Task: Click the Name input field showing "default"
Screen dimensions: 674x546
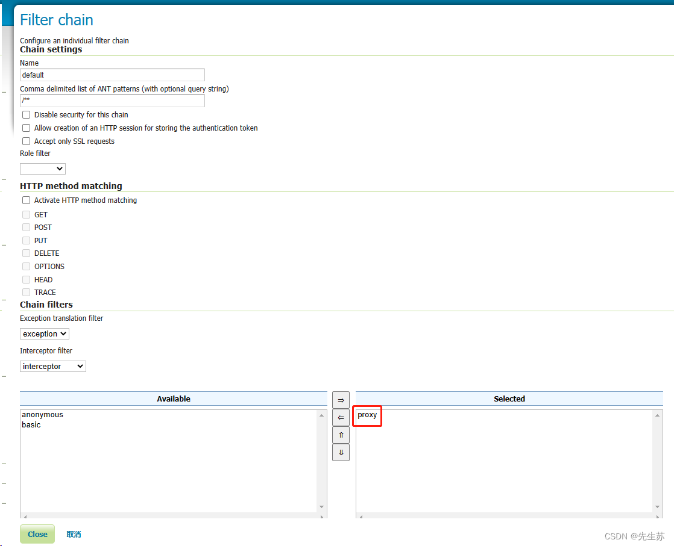Action: pyautogui.click(x=112, y=75)
